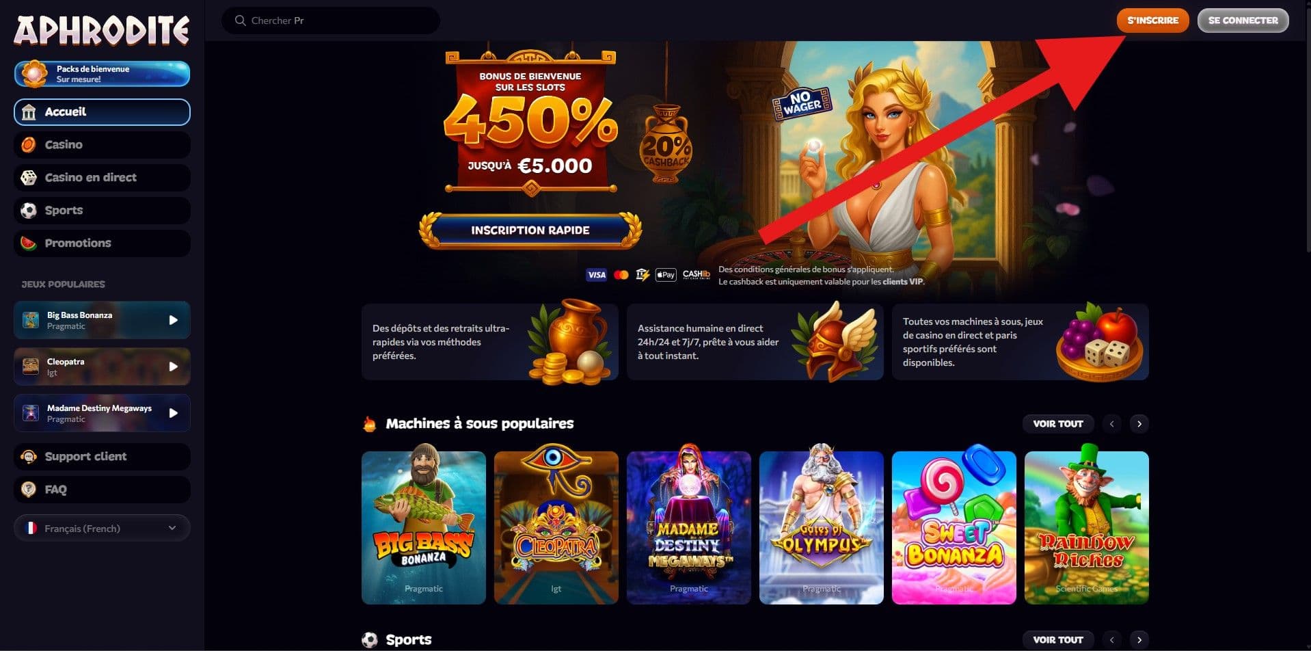Launch Madame Destiny Megaways via its play arrow
Screen dimensions: 1311x651
point(174,413)
